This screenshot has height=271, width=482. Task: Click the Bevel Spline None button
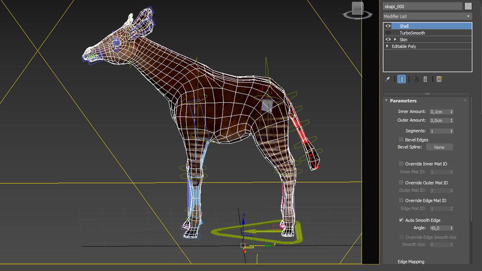439,147
